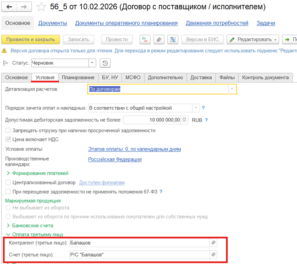Viewport: 297px width, 264px height.
Task: Open the Dt/Kt postings icon
Action: 145,39
